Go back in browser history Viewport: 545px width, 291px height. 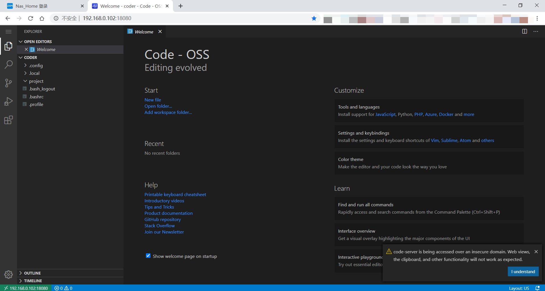8,18
